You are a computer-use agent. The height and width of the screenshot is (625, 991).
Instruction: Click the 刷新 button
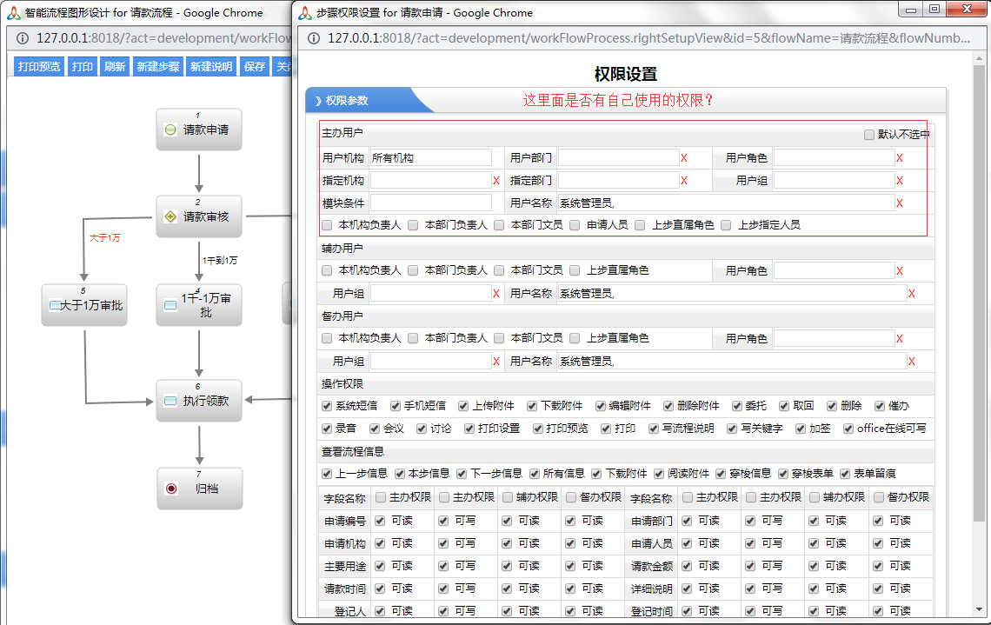(114, 67)
